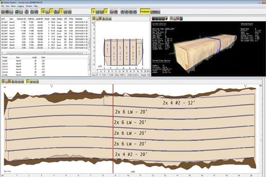
Task: Click the red cylinder icon in 3D view toolbar
Action: click(153, 19)
